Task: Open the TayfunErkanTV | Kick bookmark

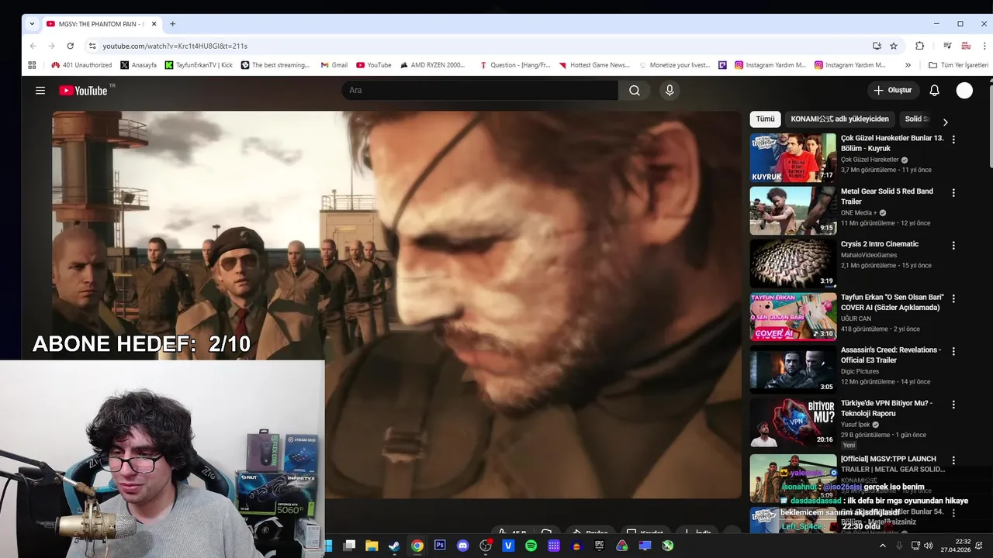Action: [x=199, y=65]
